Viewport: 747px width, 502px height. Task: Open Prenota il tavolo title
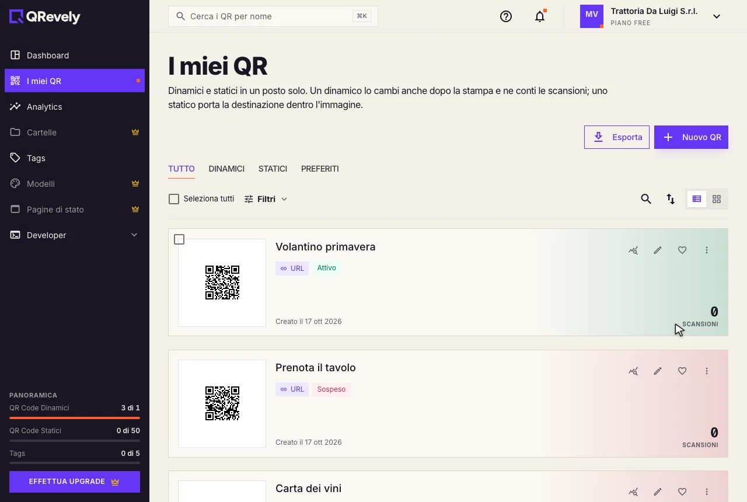coord(316,368)
